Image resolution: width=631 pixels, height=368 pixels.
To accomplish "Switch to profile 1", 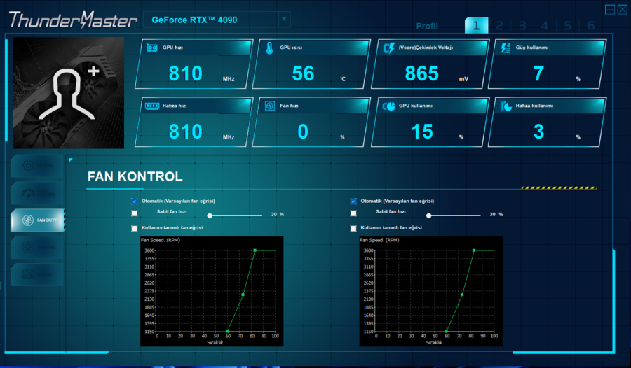I will pyautogui.click(x=477, y=26).
